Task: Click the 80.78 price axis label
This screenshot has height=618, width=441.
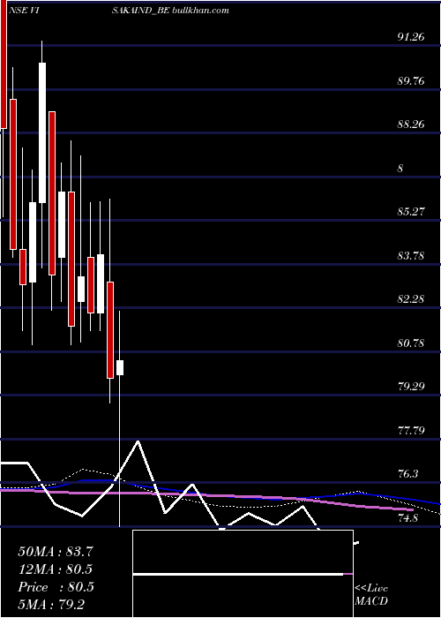Action: tap(411, 343)
